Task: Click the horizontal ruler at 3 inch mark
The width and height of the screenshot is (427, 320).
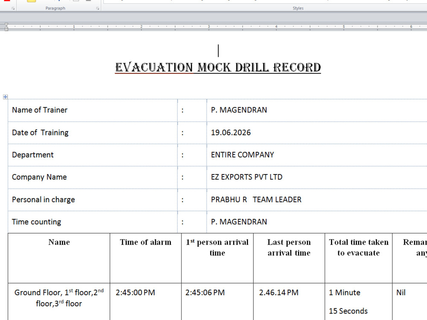Action: [209, 26]
